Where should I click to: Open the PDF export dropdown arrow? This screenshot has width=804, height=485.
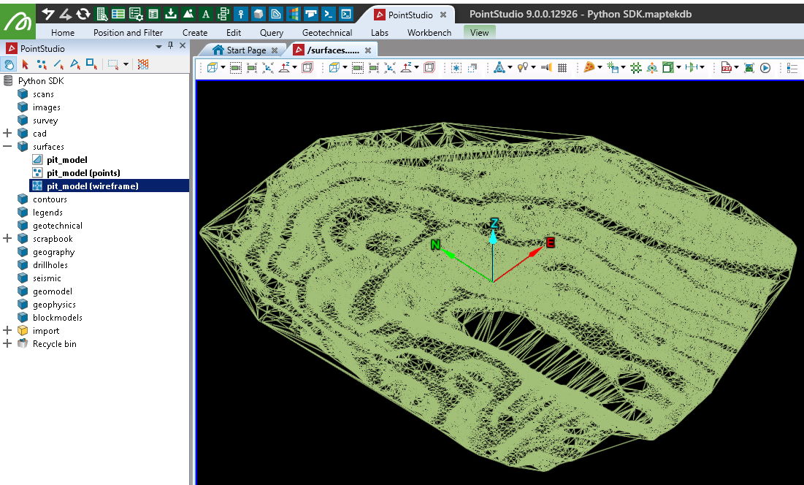[x=737, y=68]
